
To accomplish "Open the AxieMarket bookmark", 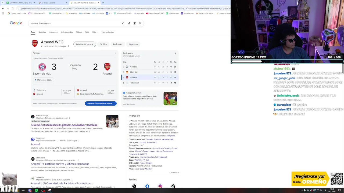I will [x=85, y=13].
